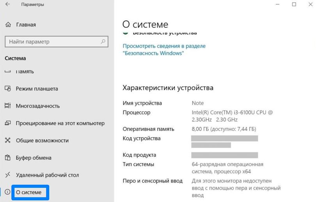Screen dimensions: 316x202
Task: Click the Tablet mode icon
Action: [x=7, y=89]
